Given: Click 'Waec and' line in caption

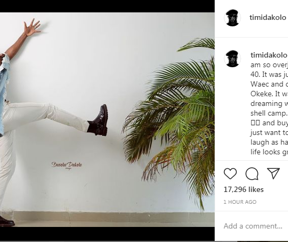Looking at the screenshot, I should click(269, 84).
